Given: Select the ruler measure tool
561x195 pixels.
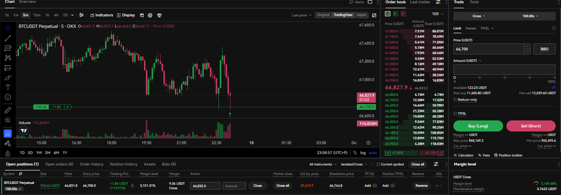Looking at the screenshot, I should 8,110.
